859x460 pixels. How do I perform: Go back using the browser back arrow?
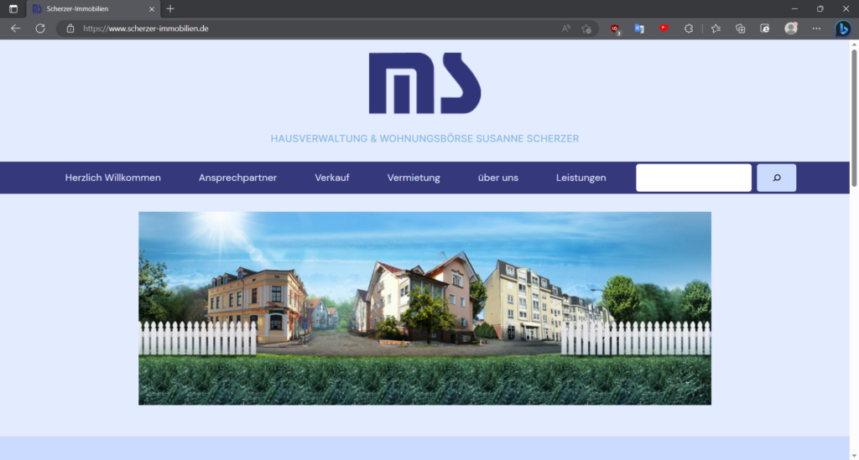coord(15,28)
